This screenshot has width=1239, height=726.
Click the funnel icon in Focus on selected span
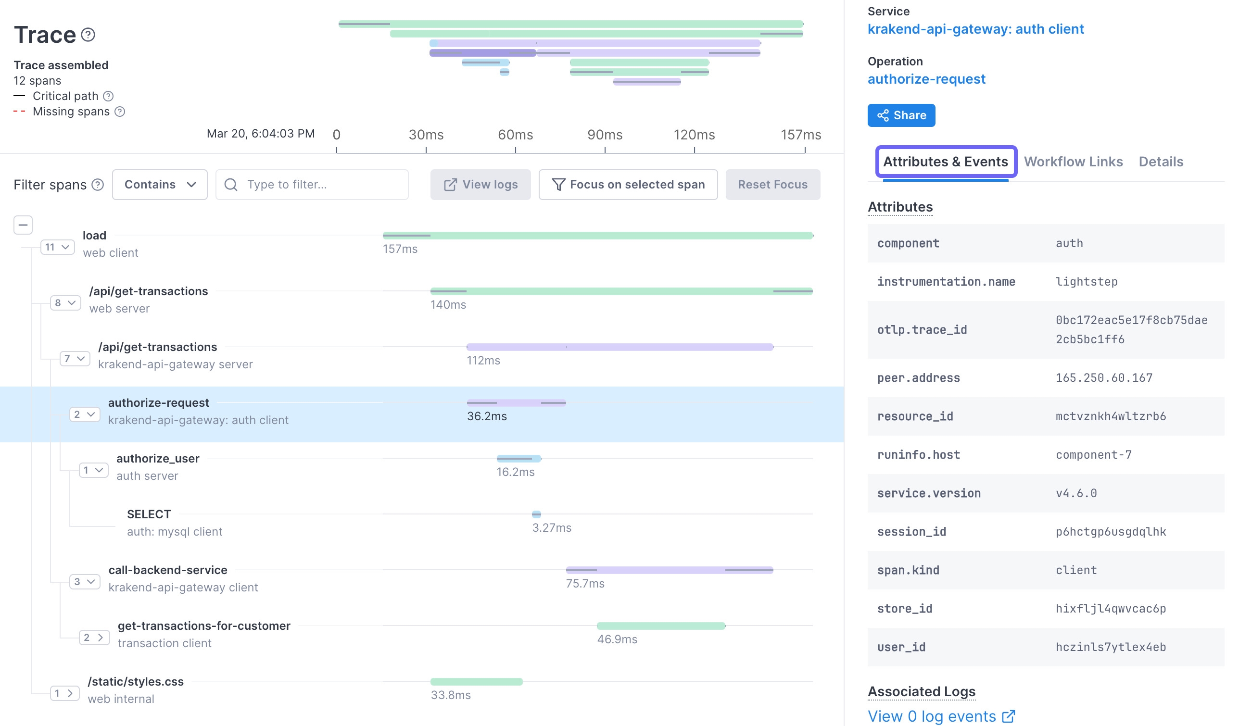(558, 184)
